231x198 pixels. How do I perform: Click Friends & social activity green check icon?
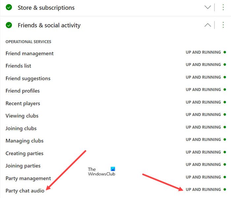[x=9, y=25]
